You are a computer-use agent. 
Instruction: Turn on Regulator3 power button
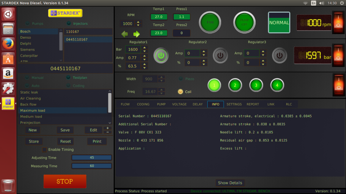coord(279,55)
